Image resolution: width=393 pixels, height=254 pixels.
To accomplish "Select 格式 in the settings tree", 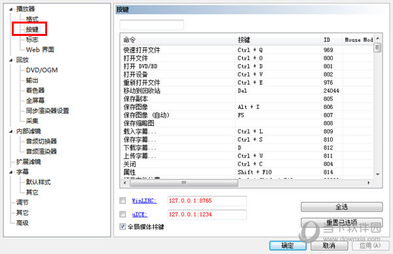I will [32, 19].
